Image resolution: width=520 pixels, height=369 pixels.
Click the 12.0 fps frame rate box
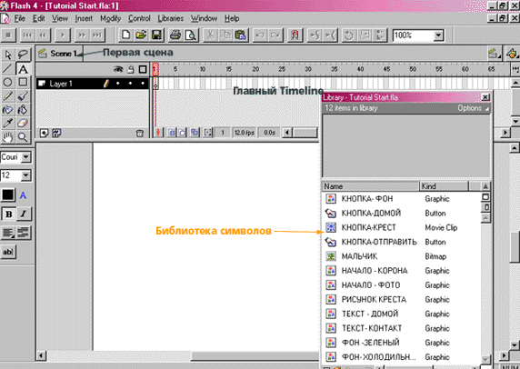245,133
